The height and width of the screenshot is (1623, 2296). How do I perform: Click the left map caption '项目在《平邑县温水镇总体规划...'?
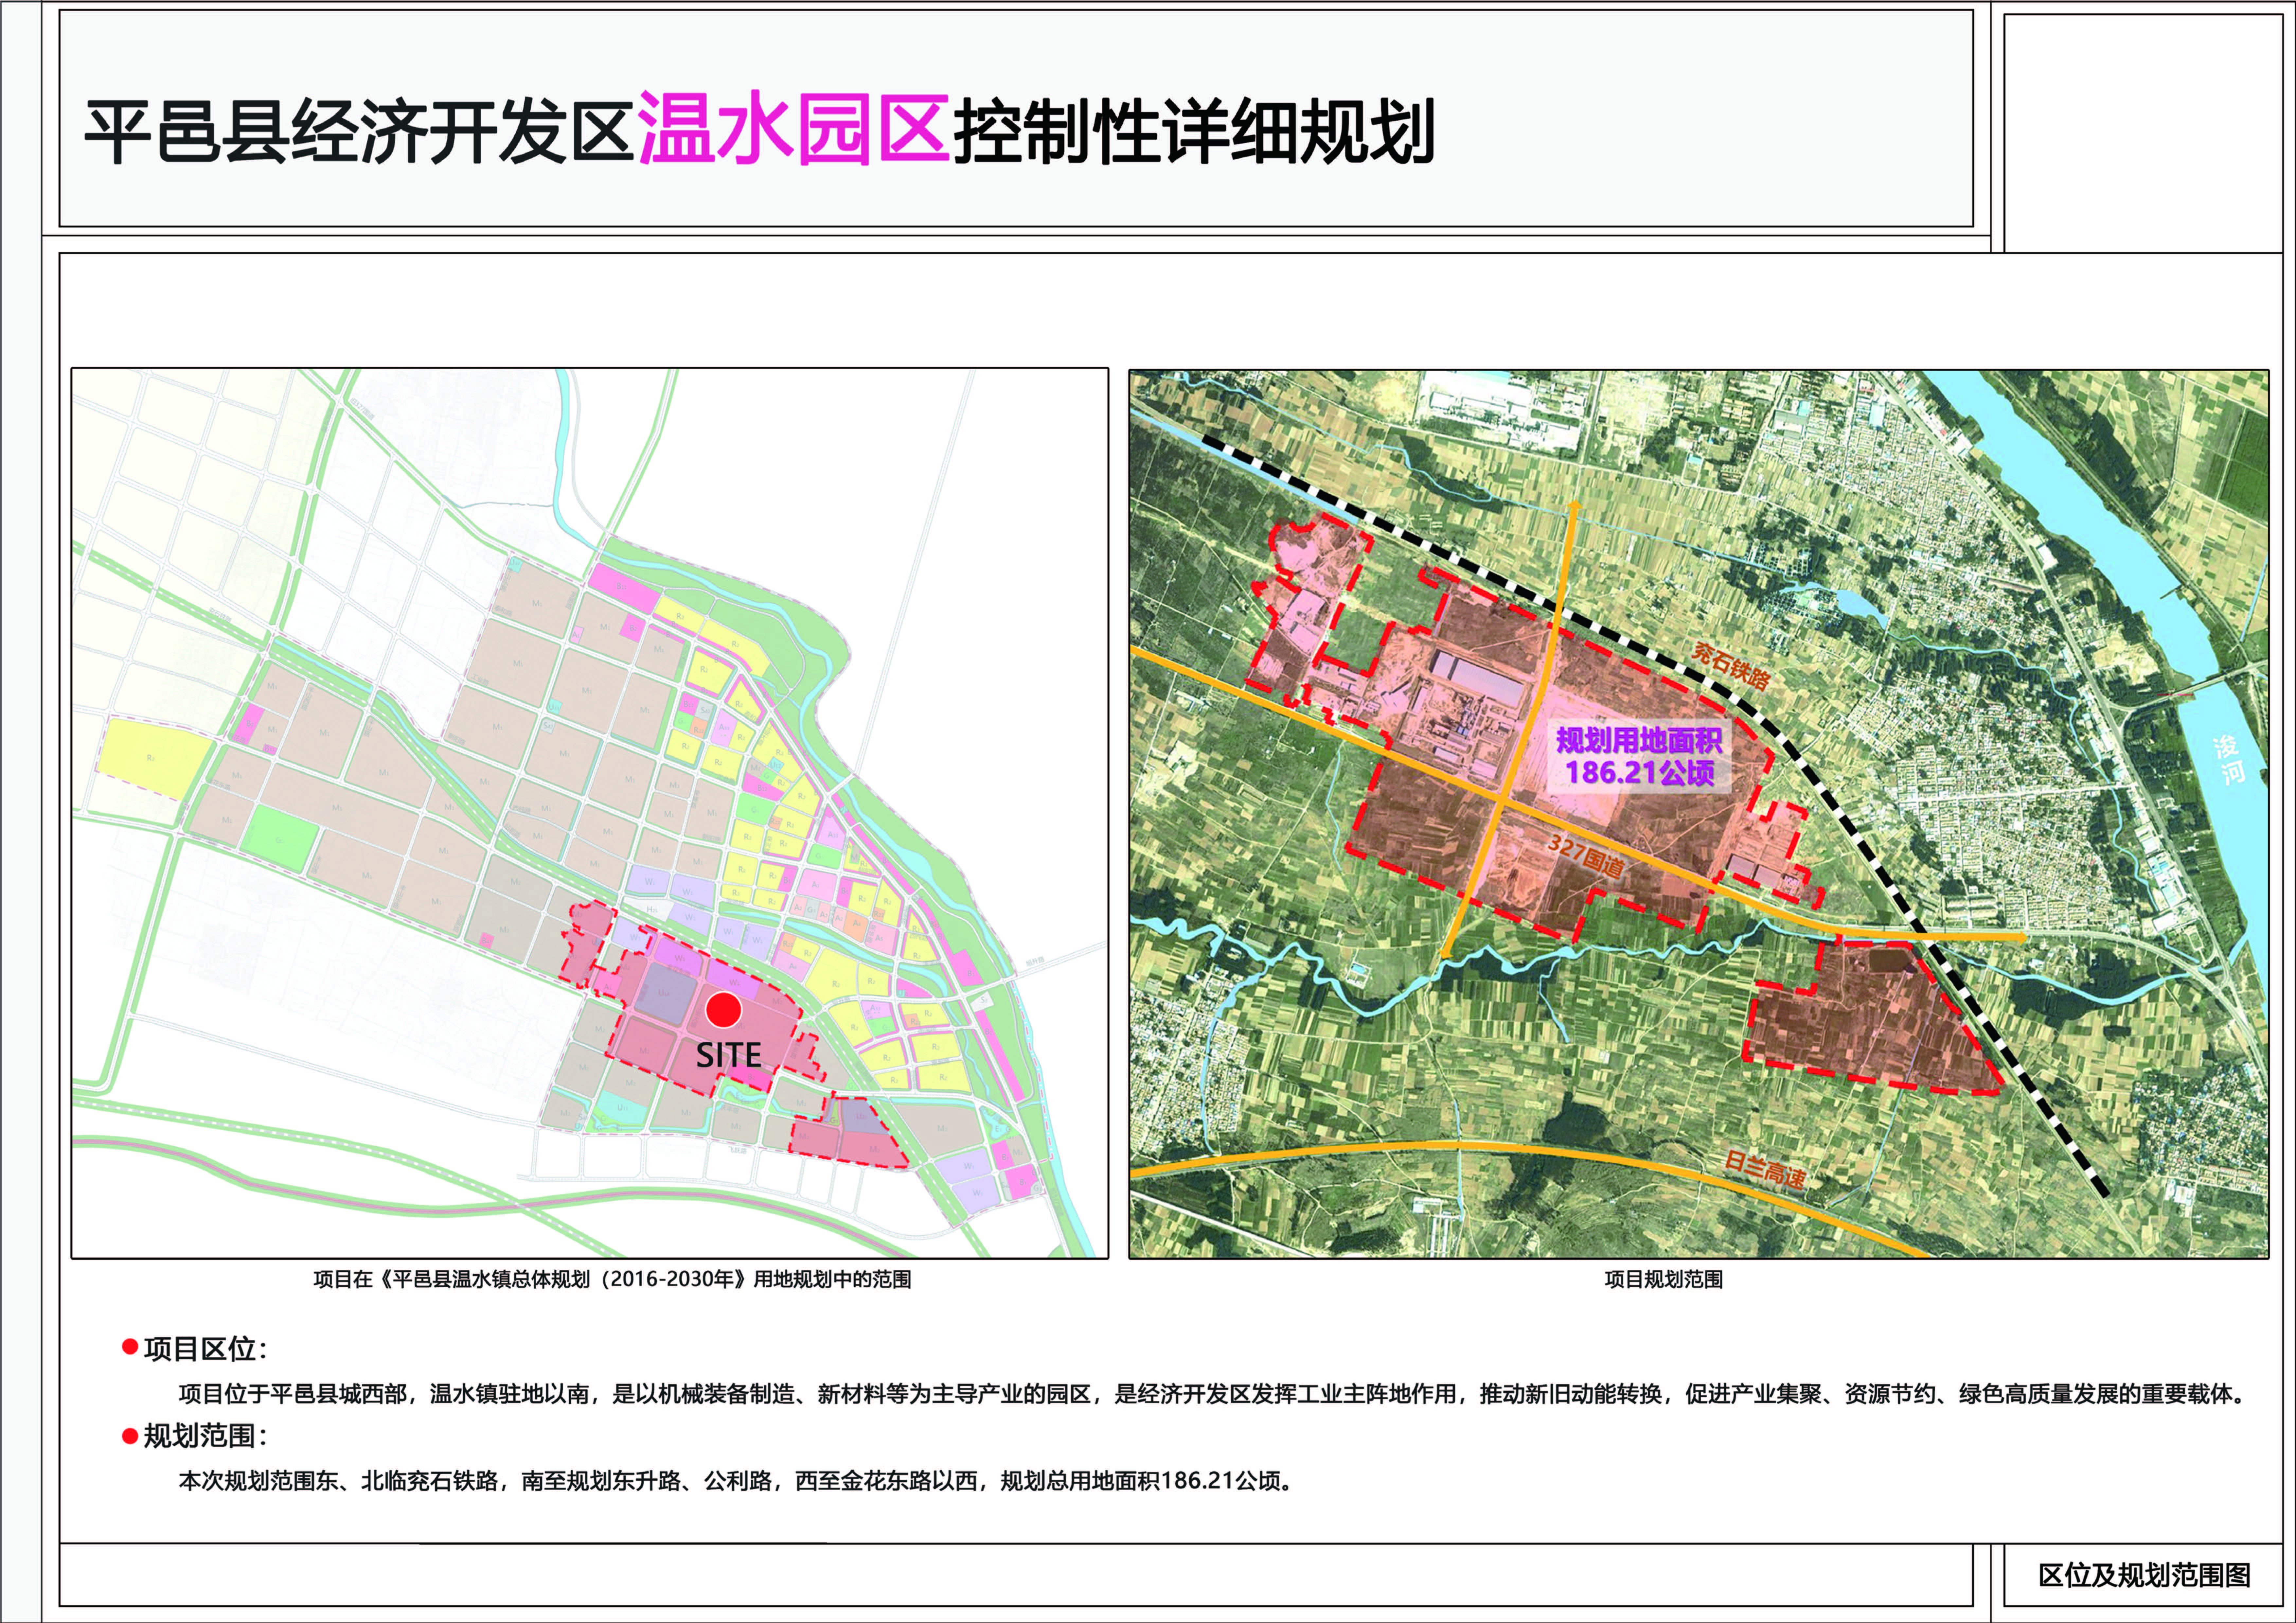coord(612,1280)
